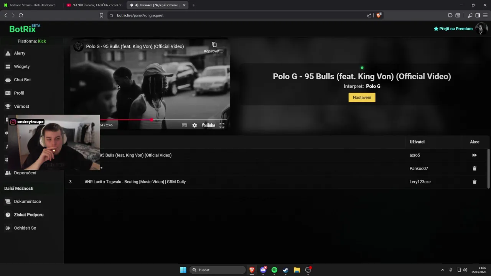Select the Interakce BotRix tab
This screenshot has width=491, height=276.
tap(157, 5)
